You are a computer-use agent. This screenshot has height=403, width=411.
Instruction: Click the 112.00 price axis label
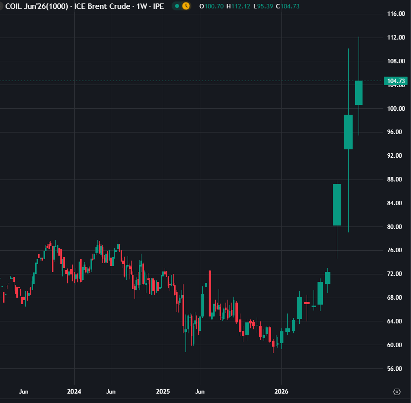(x=396, y=38)
